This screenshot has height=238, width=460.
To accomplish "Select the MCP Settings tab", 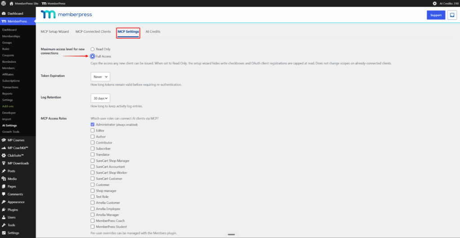I will pos(128,31).
